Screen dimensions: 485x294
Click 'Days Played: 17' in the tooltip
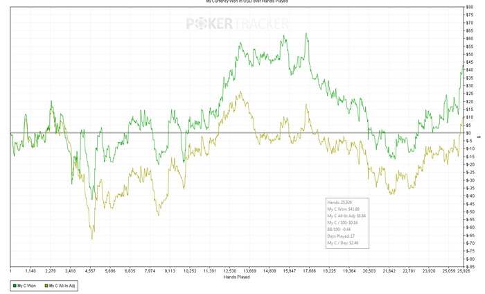[341, 236]
